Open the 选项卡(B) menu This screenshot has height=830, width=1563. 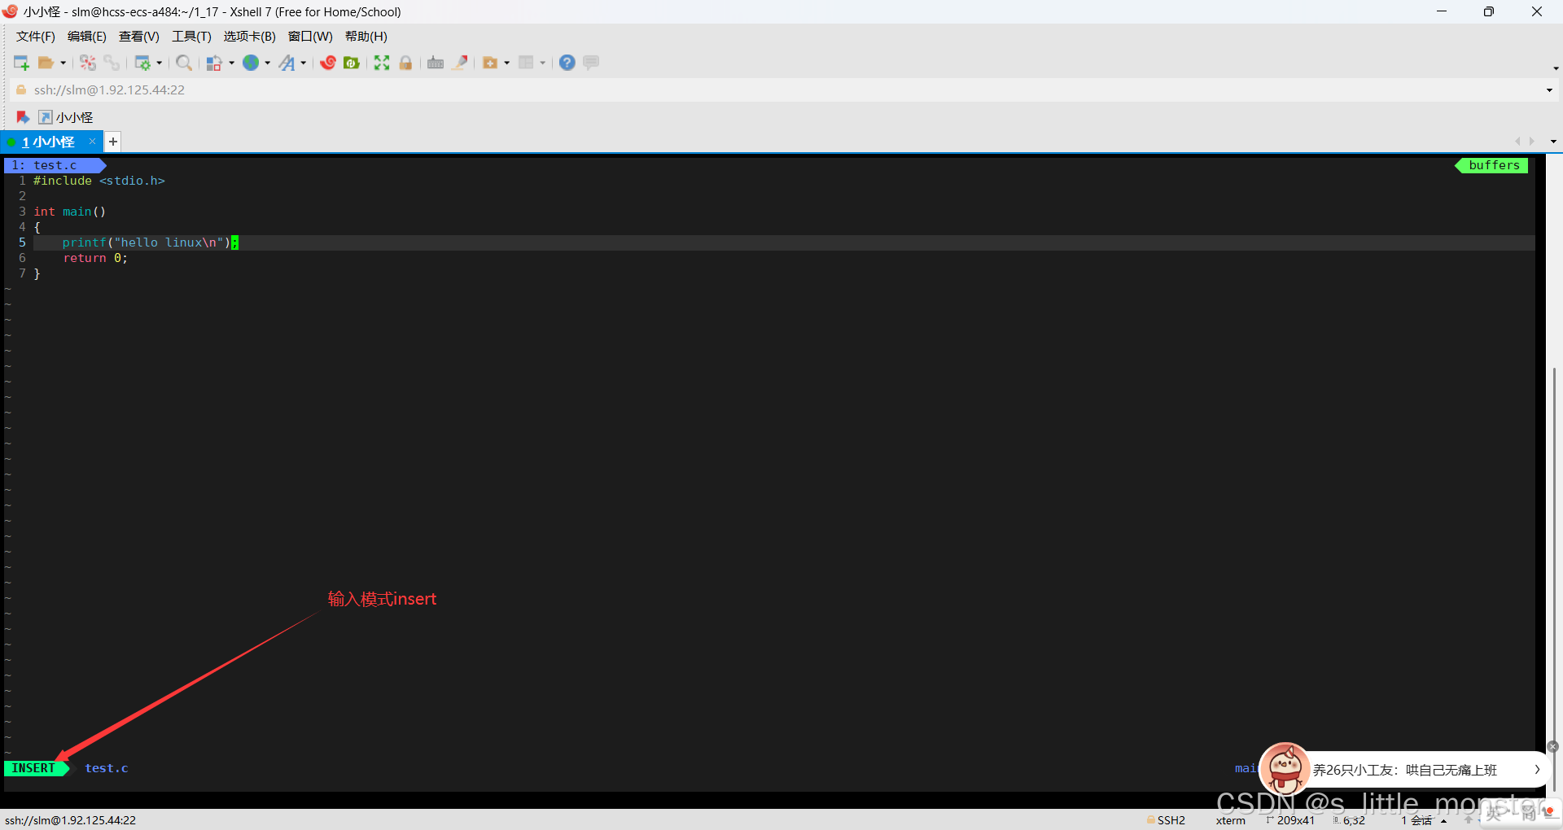[250, 37]
